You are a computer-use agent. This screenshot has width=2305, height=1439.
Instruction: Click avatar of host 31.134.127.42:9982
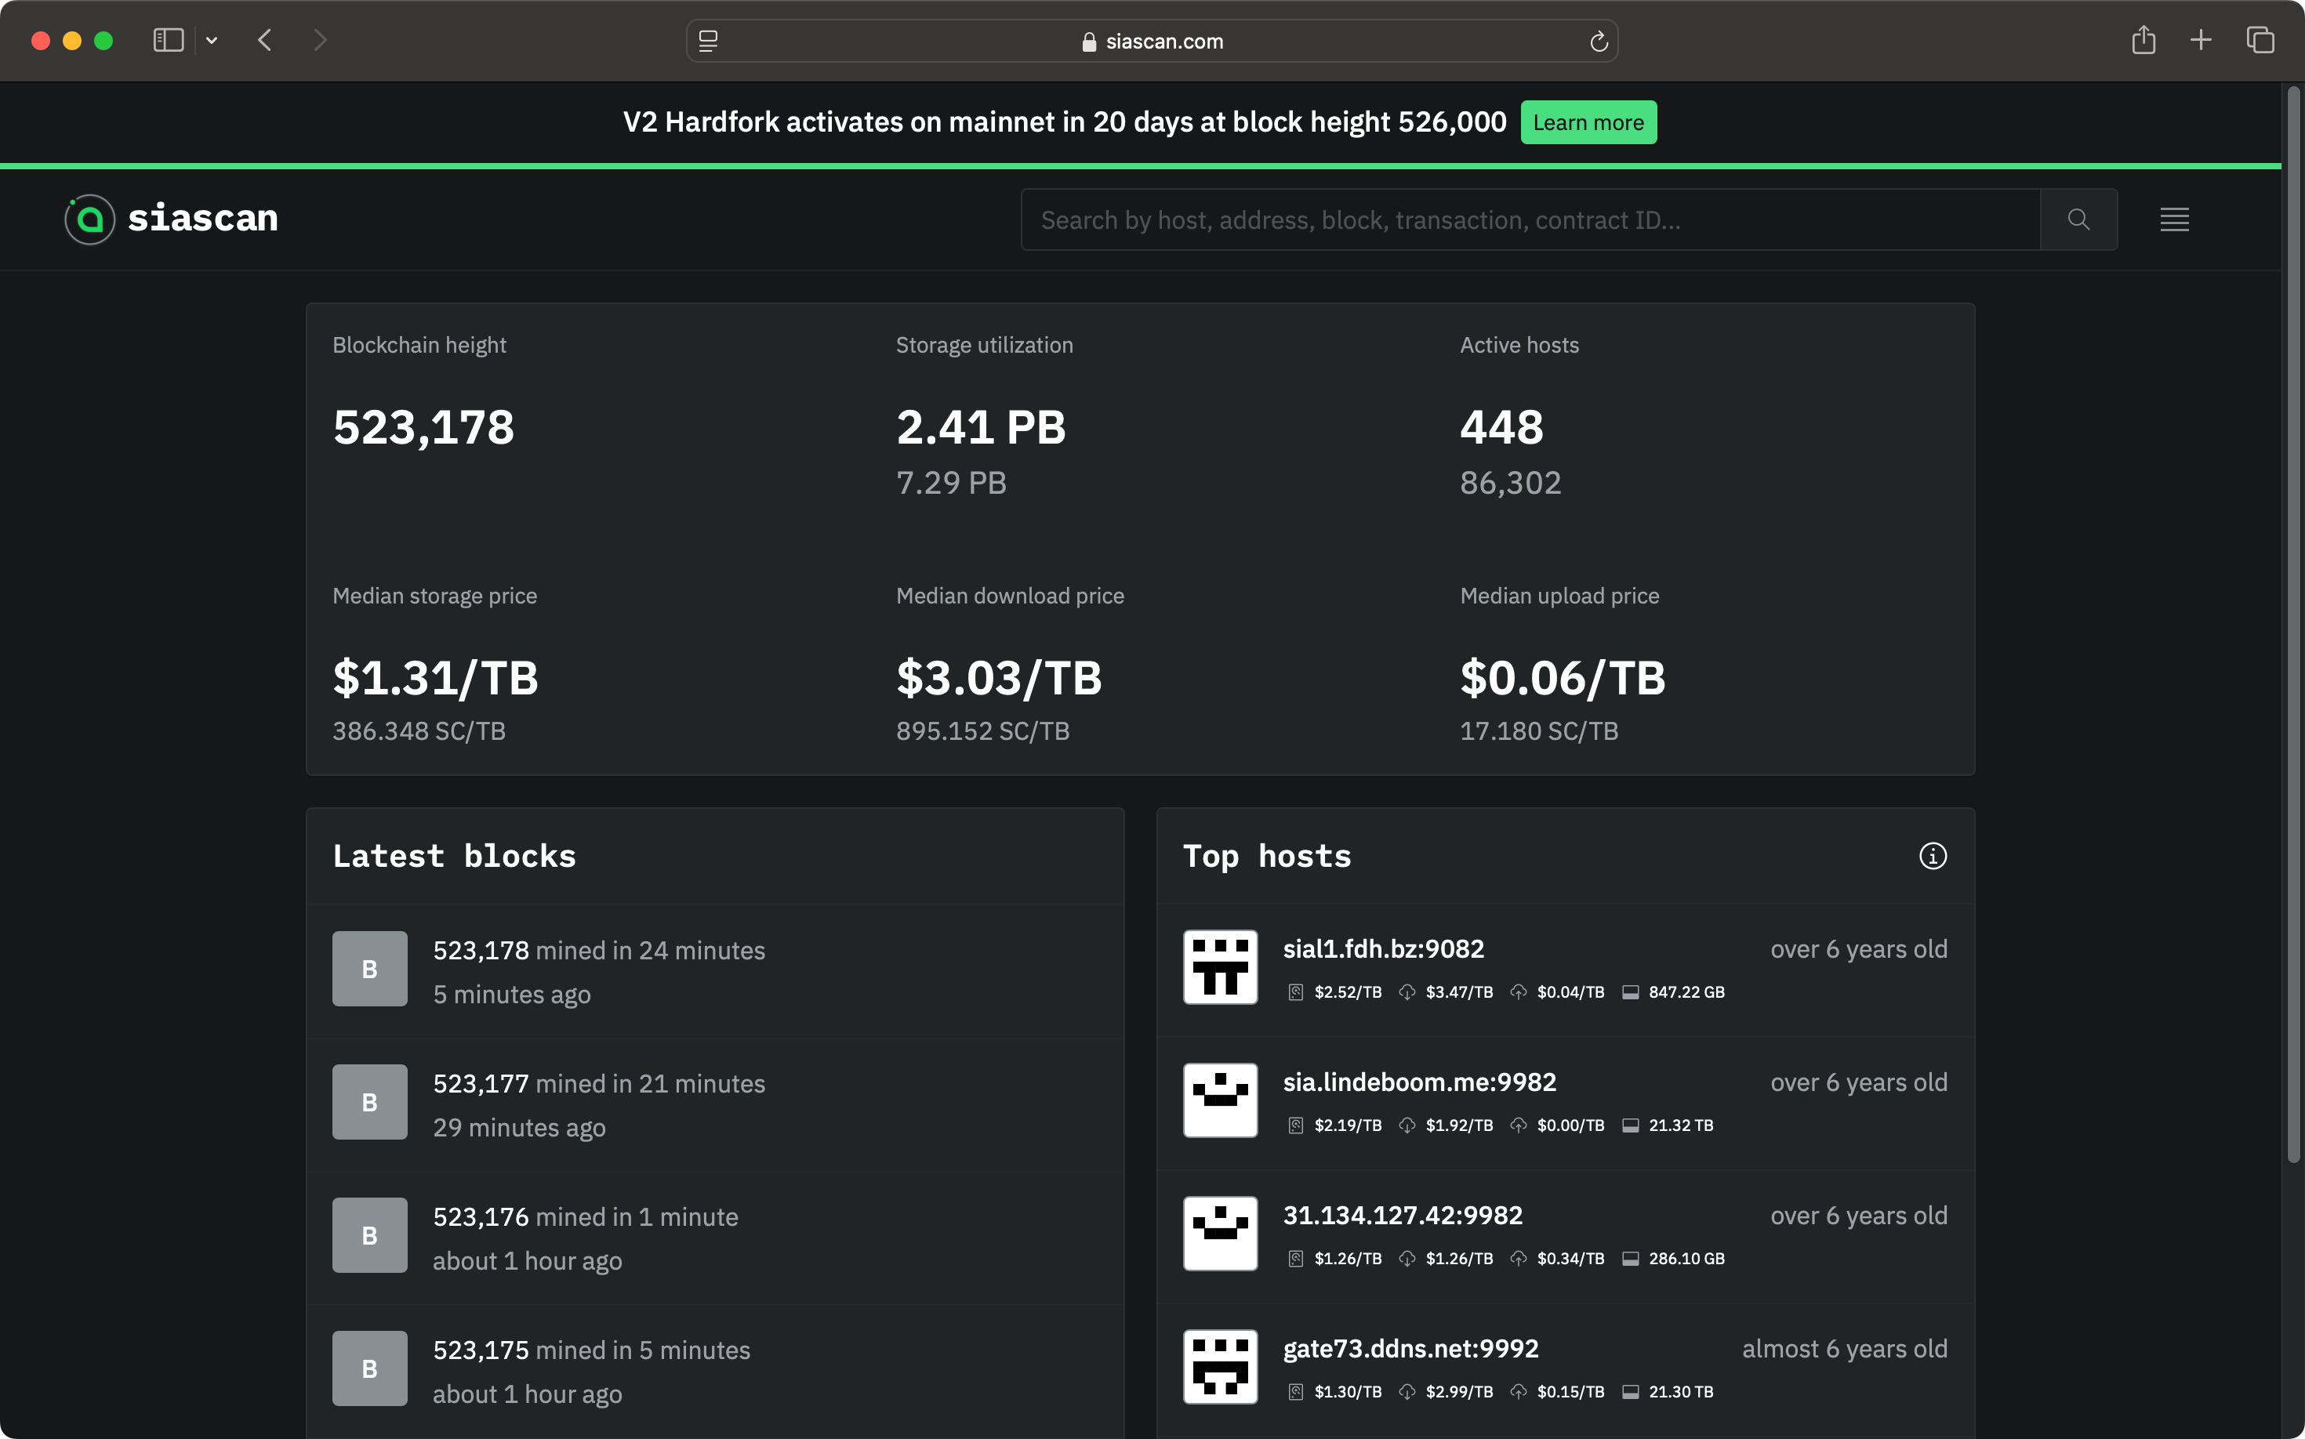[x=1221, y=1234]
